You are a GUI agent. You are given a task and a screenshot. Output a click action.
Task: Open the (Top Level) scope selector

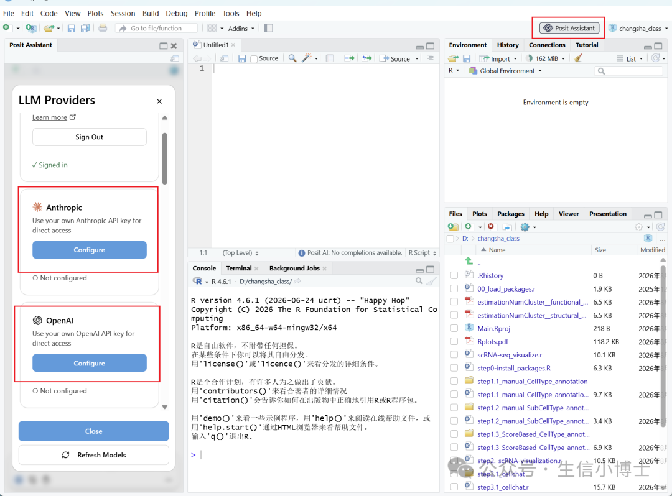coord(240,253)
